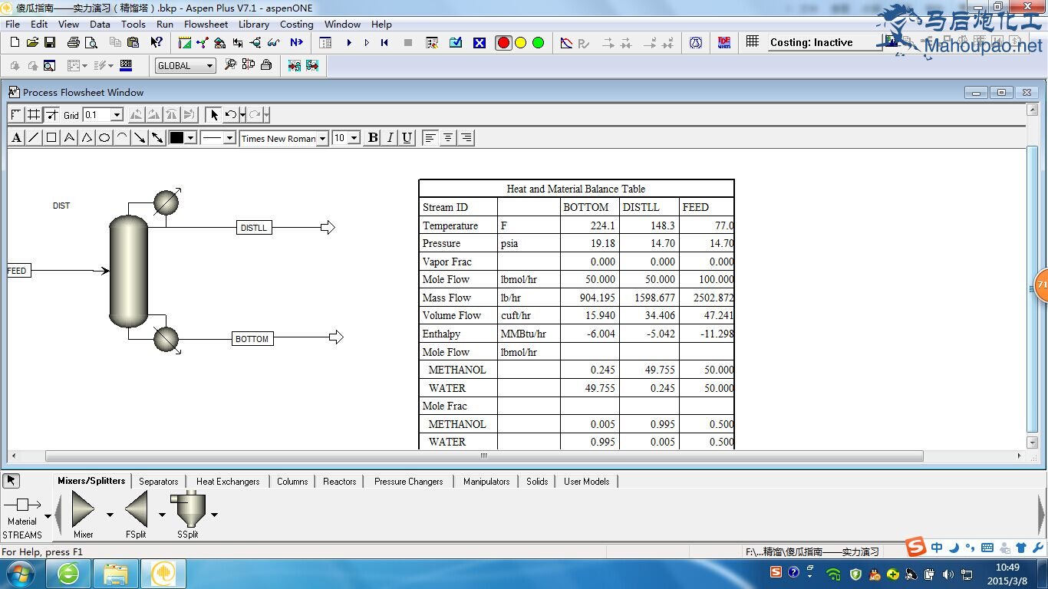Toggle underline text formatting

(407, 138)
